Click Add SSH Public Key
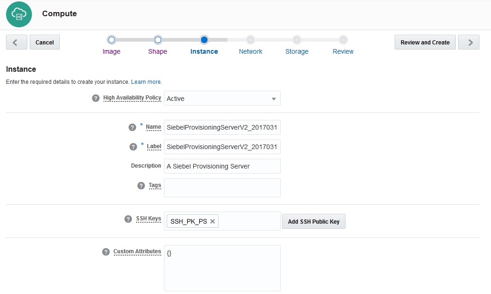Viewport: 491px width, 294px height. click(314, 221)
